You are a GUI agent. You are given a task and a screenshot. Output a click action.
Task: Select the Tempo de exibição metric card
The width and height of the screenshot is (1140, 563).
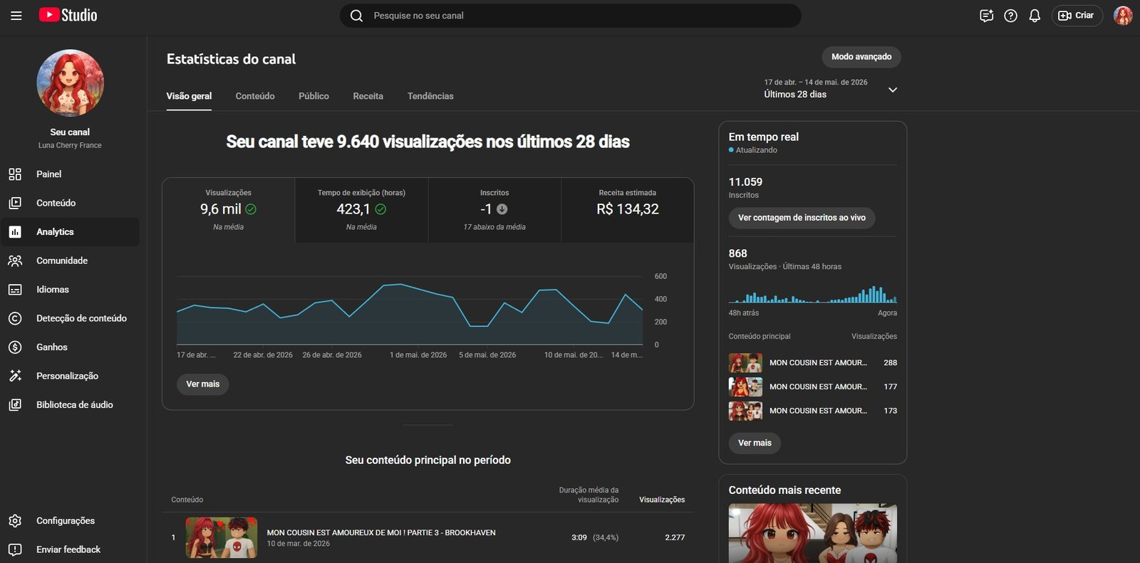361,211
